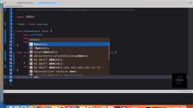Open the related items grid icon
193x108 pixels.
click(x=5, y=3)
